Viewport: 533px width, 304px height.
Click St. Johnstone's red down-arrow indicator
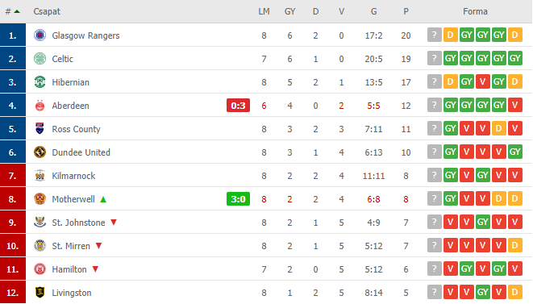click(x=114, y=223)
